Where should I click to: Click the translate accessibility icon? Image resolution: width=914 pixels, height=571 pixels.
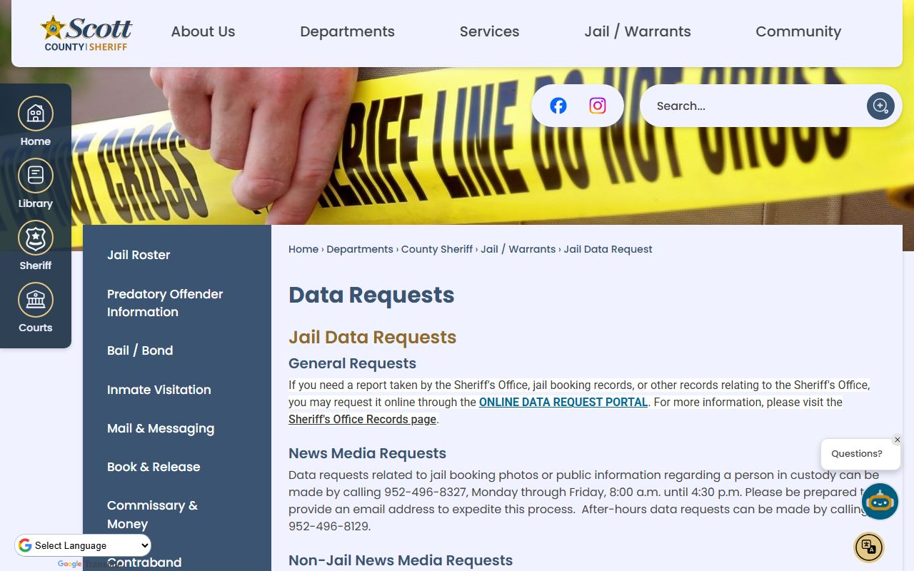tap(869, 547)
